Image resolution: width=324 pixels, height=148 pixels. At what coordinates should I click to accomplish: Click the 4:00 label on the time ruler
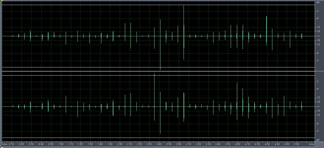coord(238,145)
